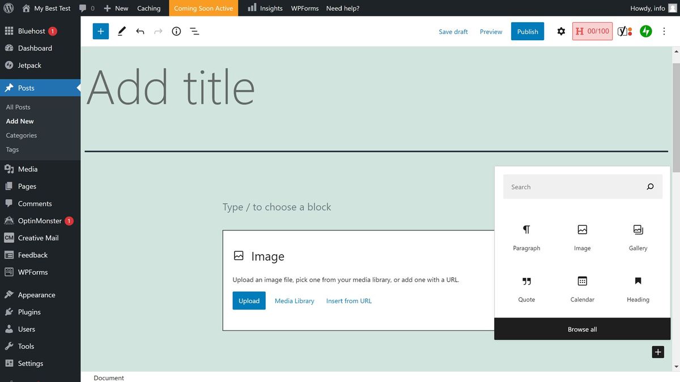
Task: Click the search magnifier icon
Action: click(650, 187)
